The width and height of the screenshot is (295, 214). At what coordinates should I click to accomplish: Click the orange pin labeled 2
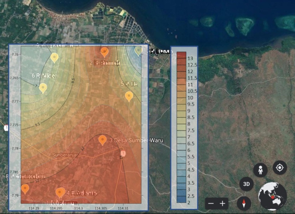[104, 52]
